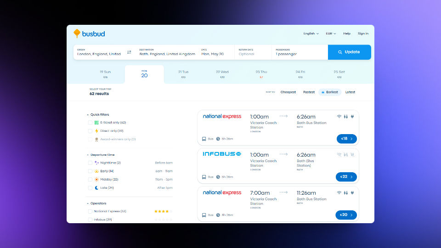The height and width of the screenshot is (248, 441).
Task: Click the toilet icon on 1:00am National Express trip
Action: coord(345,116)
